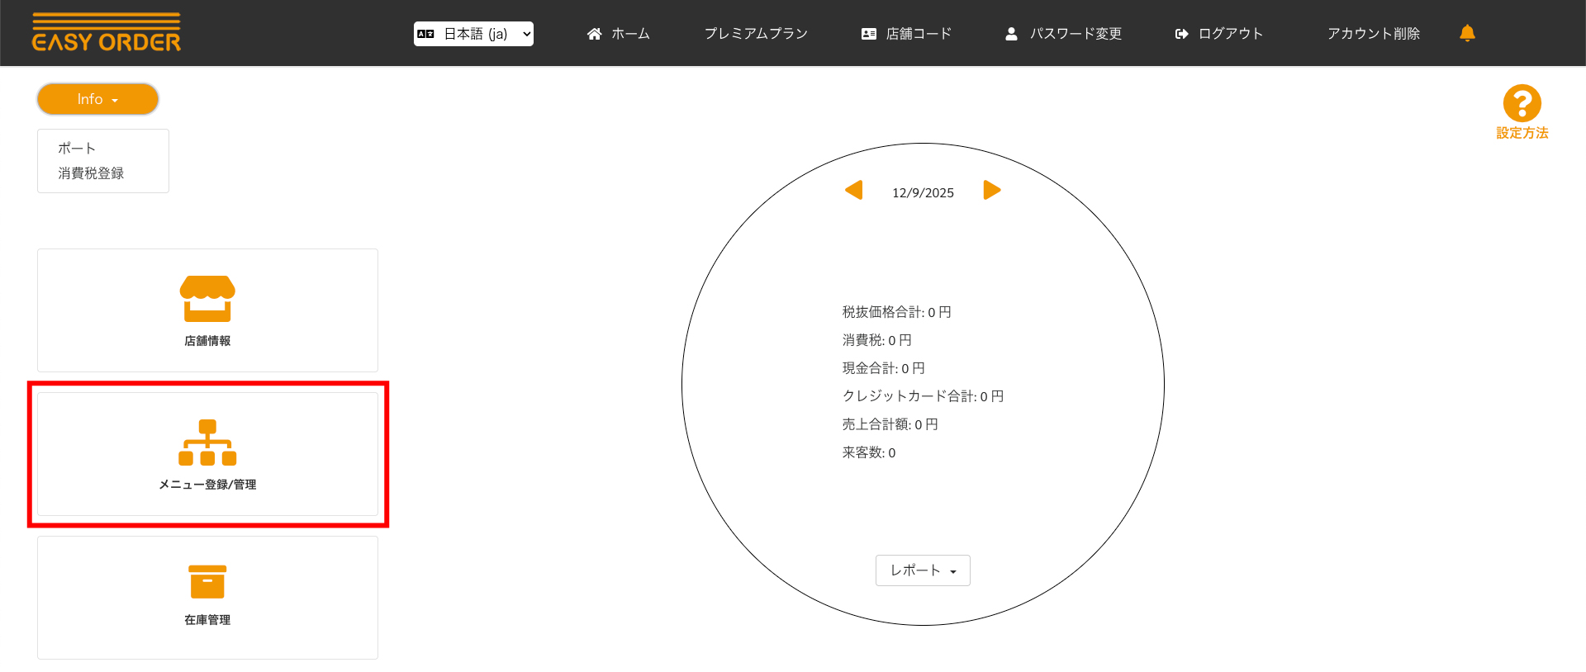Open the レポート dropdown
1586x672 pixels.
point(923,570)
